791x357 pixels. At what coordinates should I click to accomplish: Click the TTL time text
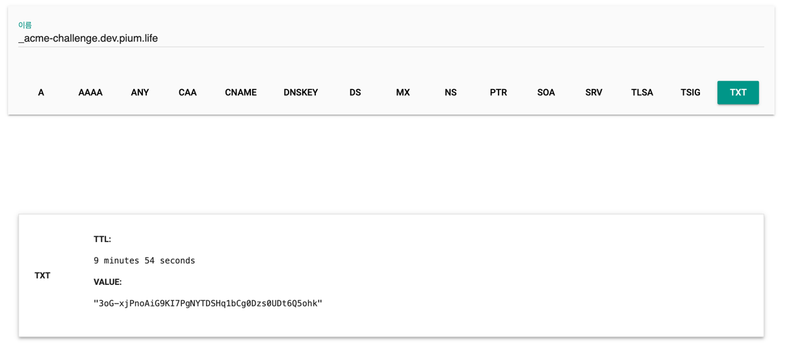coord(144,260)
